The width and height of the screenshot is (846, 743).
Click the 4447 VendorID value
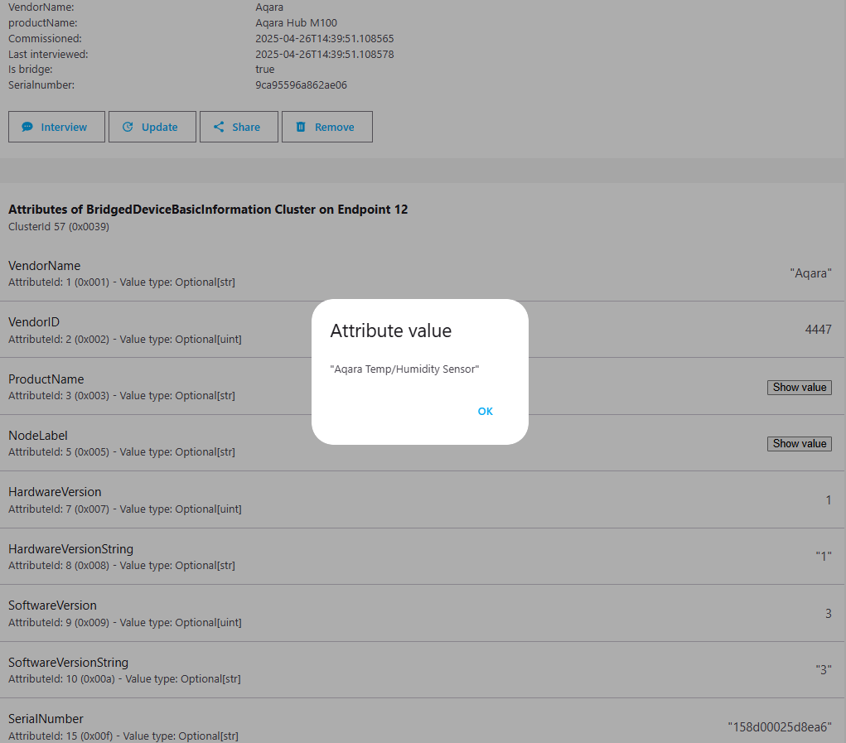click(x=818, y=329)
